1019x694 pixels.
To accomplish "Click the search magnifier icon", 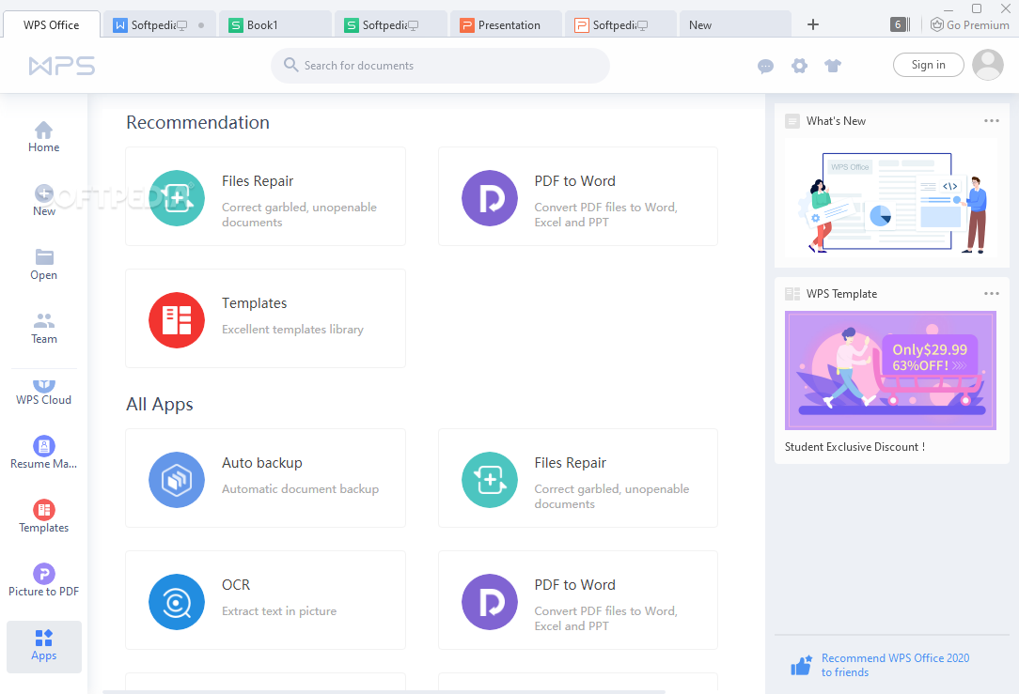I will [x=291, y=65].
